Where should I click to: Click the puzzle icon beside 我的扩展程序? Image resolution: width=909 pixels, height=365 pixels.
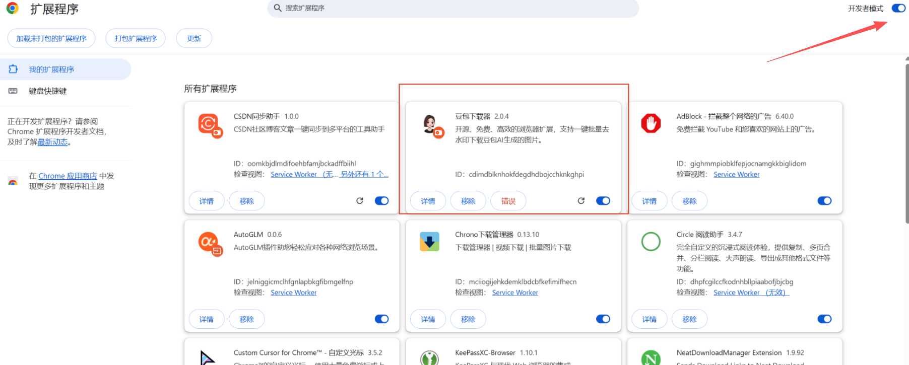point(13,69)
